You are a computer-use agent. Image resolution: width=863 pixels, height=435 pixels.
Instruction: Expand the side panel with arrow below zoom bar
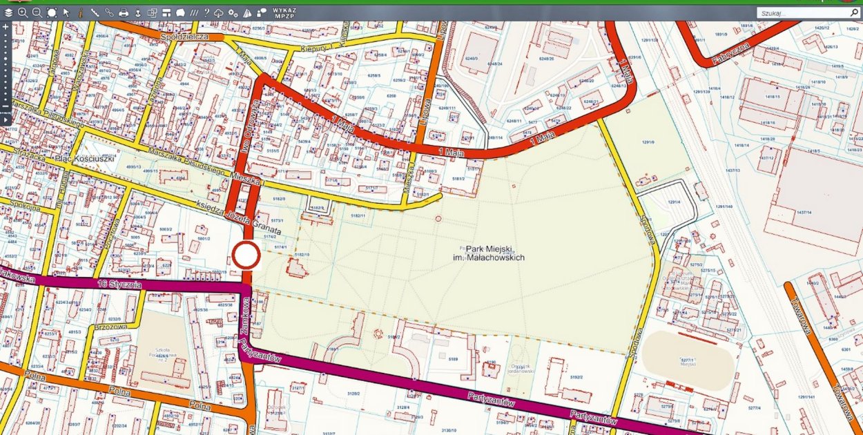point(6,120)
